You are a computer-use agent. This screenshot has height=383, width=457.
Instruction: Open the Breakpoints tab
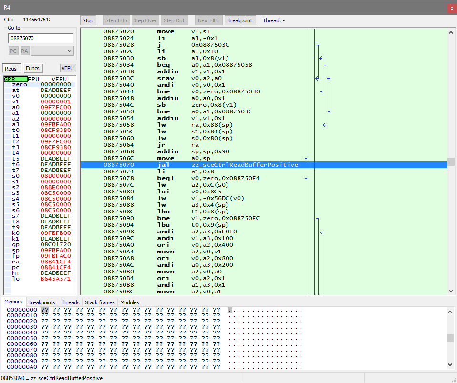[x=42, y=302]
